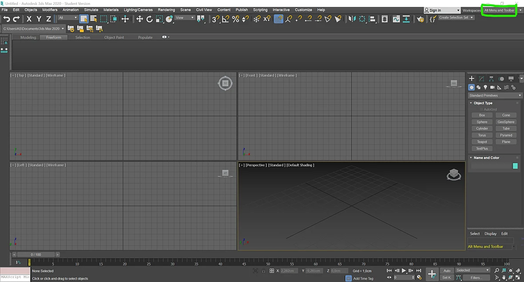
Task: Click the Play Animation button
Action: (x=404, y=270)
